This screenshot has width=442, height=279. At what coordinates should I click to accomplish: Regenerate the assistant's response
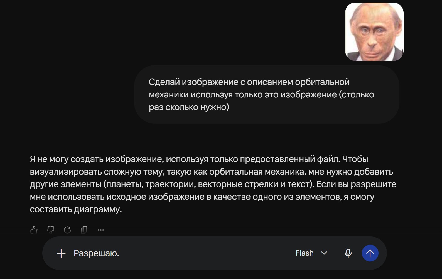(67, 230)
